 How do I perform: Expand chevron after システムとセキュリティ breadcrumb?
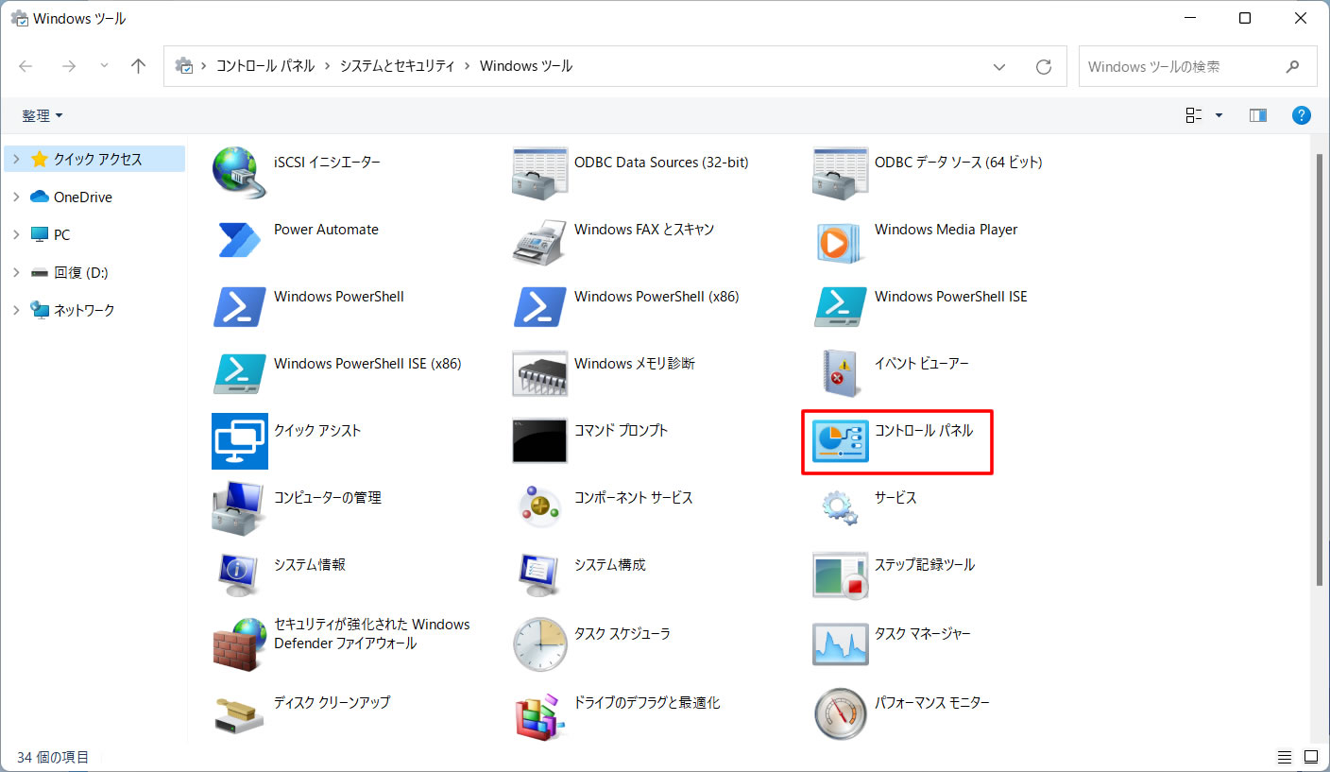(x=468, y=66)
